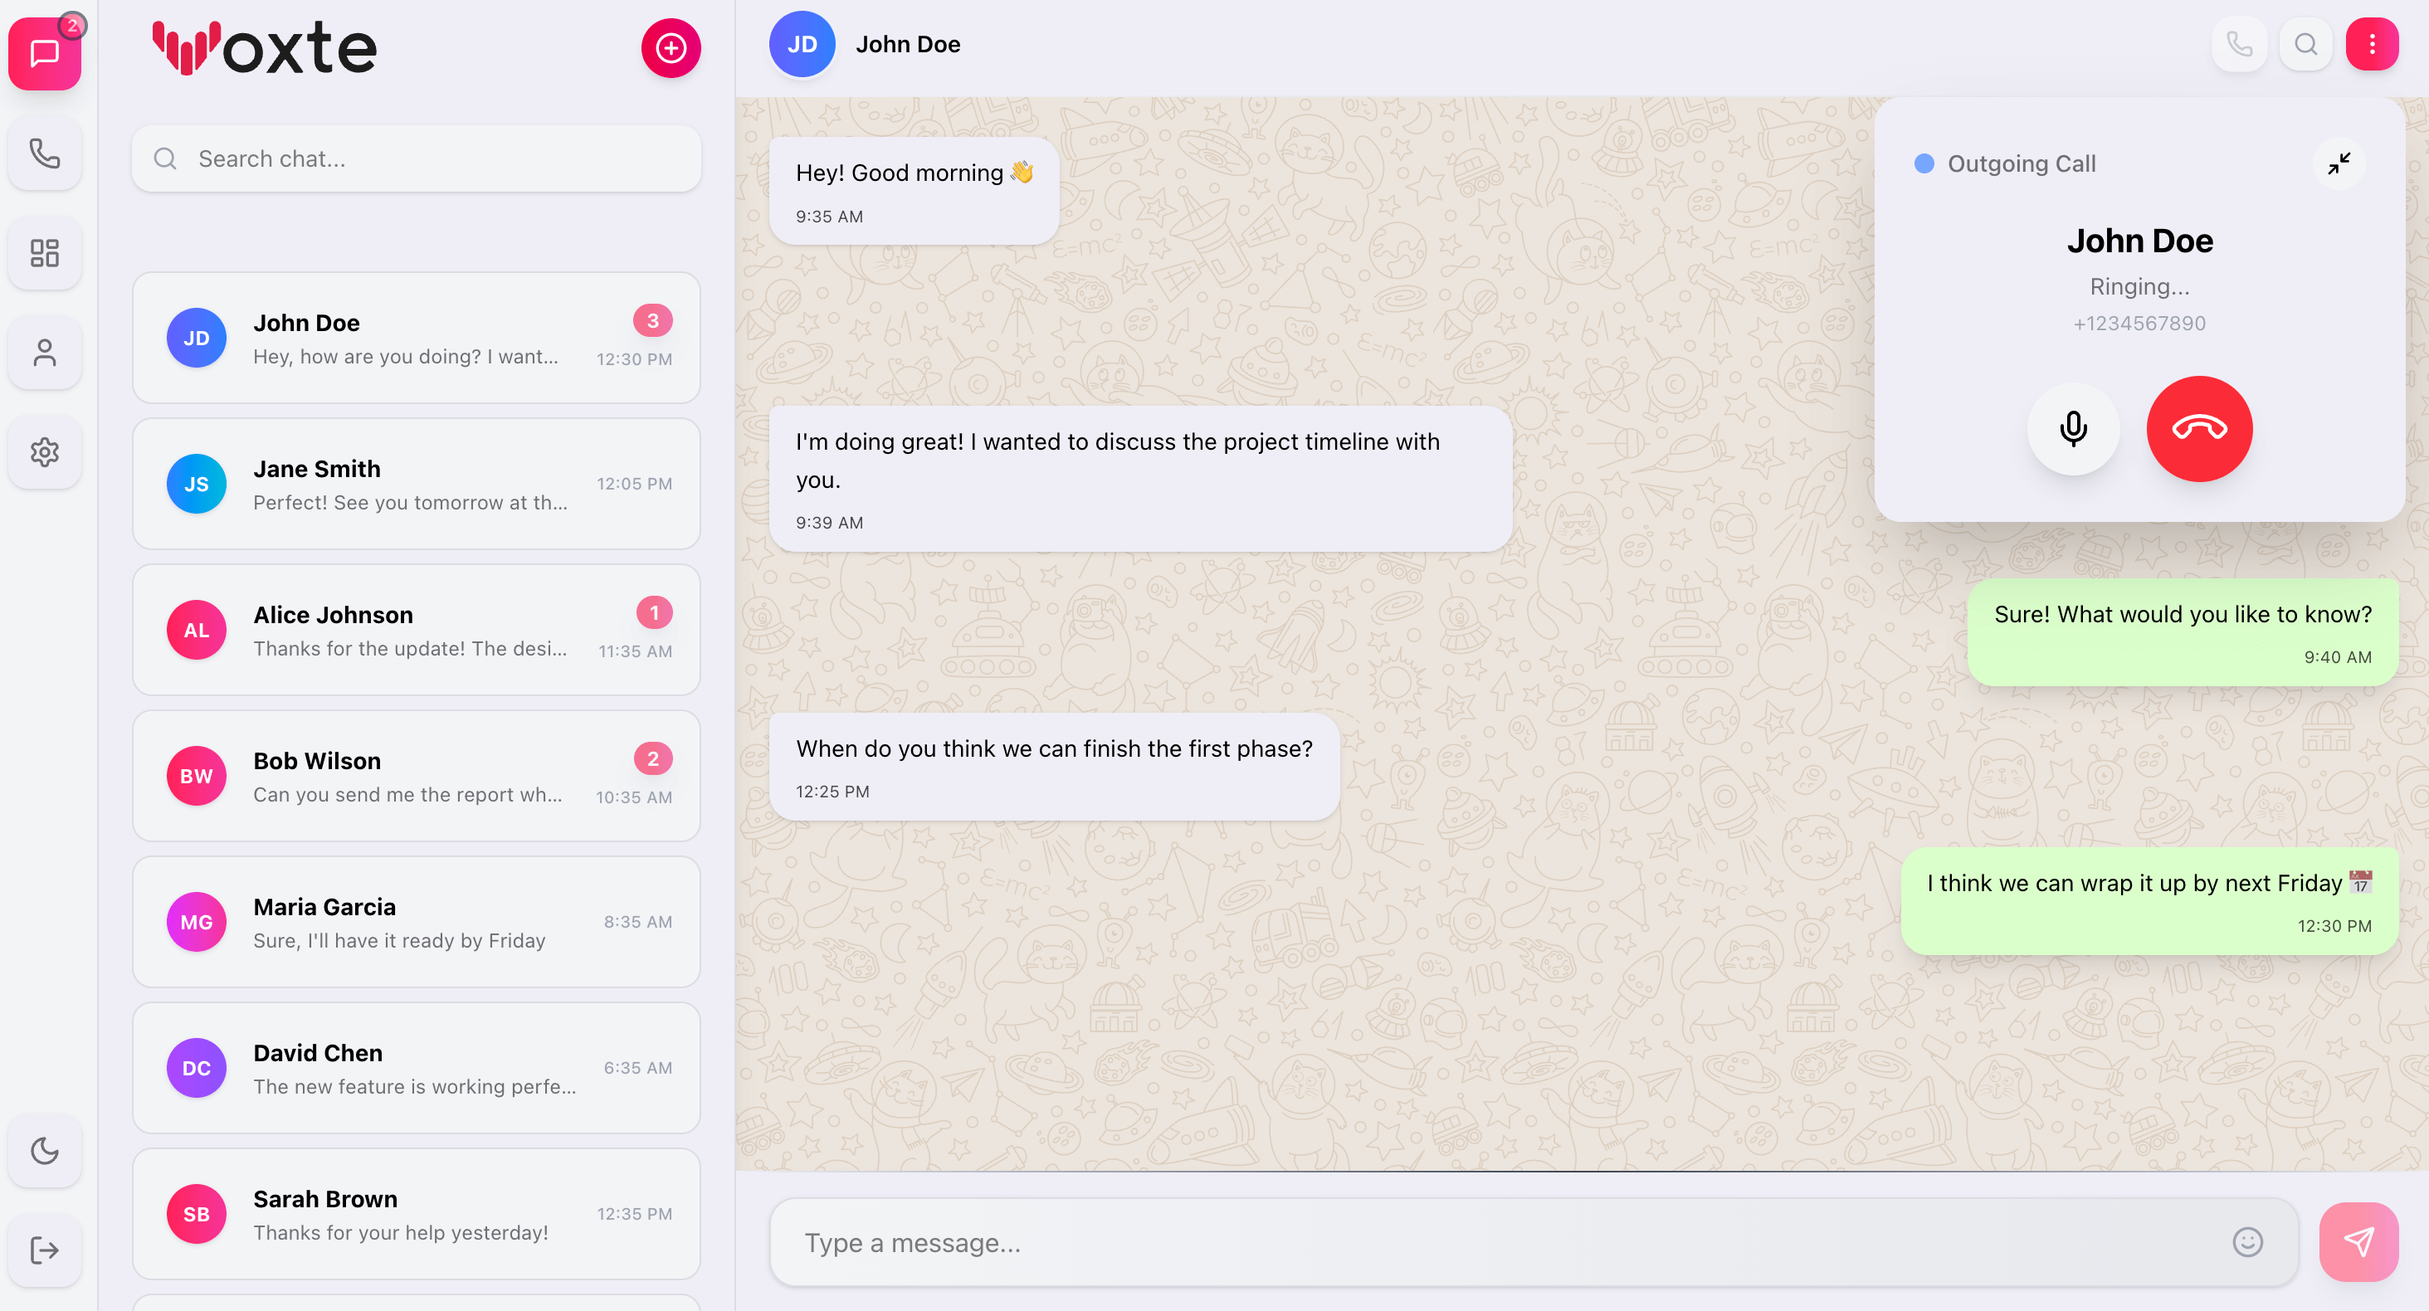This screenshot has width=2429, height=1311.
Task: End the call with the red hang-up button
Action: click(2199, 429)
